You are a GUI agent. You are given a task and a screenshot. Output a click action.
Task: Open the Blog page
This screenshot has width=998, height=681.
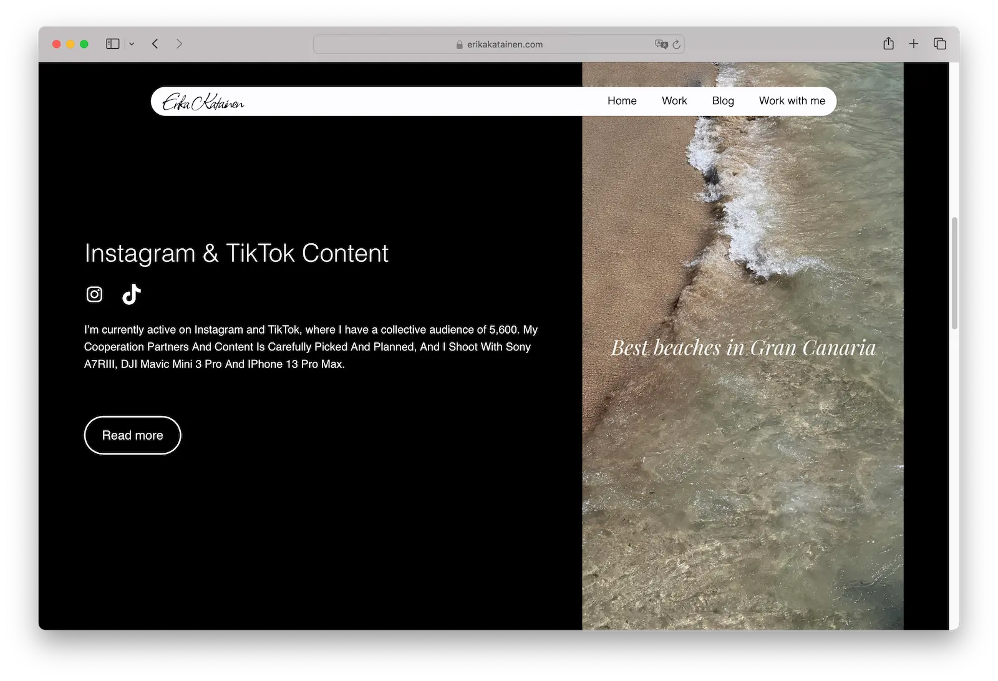[x=722, y=101]
